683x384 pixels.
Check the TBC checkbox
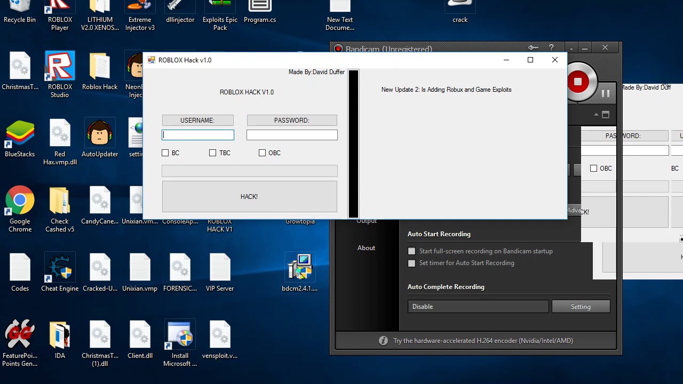point(213,153)
